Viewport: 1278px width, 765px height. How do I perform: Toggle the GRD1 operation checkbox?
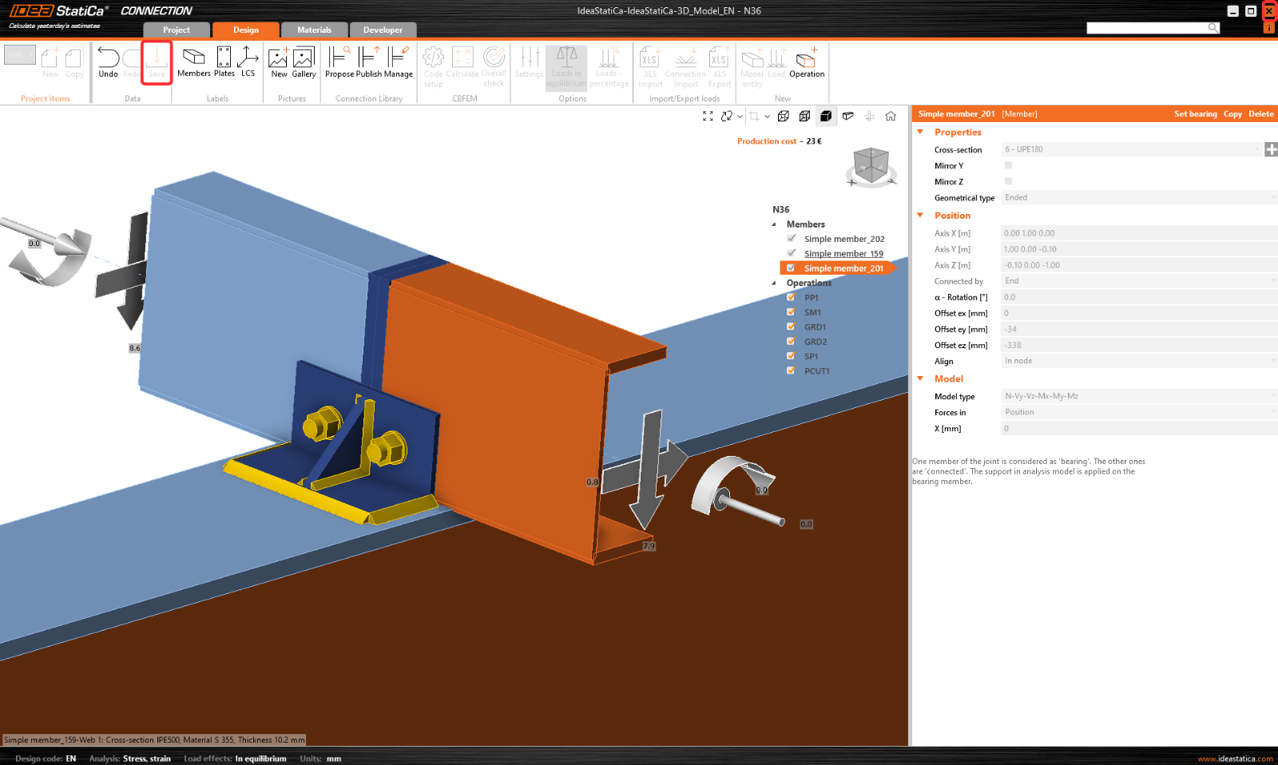tap(791, 327)
